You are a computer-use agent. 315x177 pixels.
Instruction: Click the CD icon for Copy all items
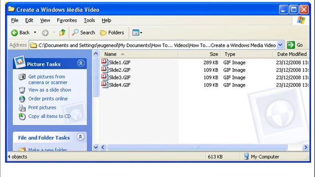22,117
